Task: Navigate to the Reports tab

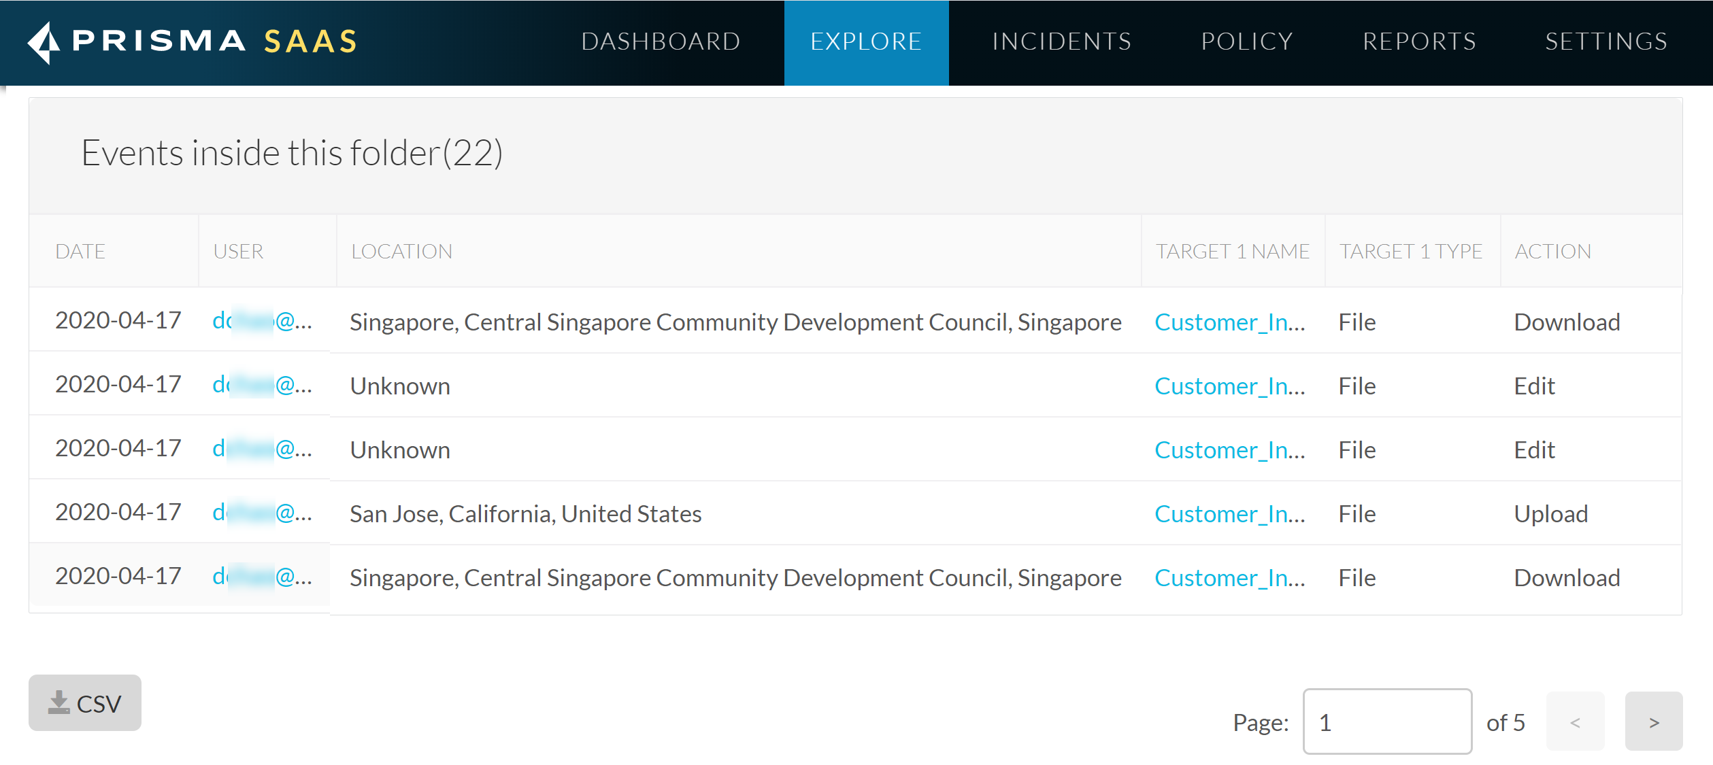Action: click(1419, 42)
